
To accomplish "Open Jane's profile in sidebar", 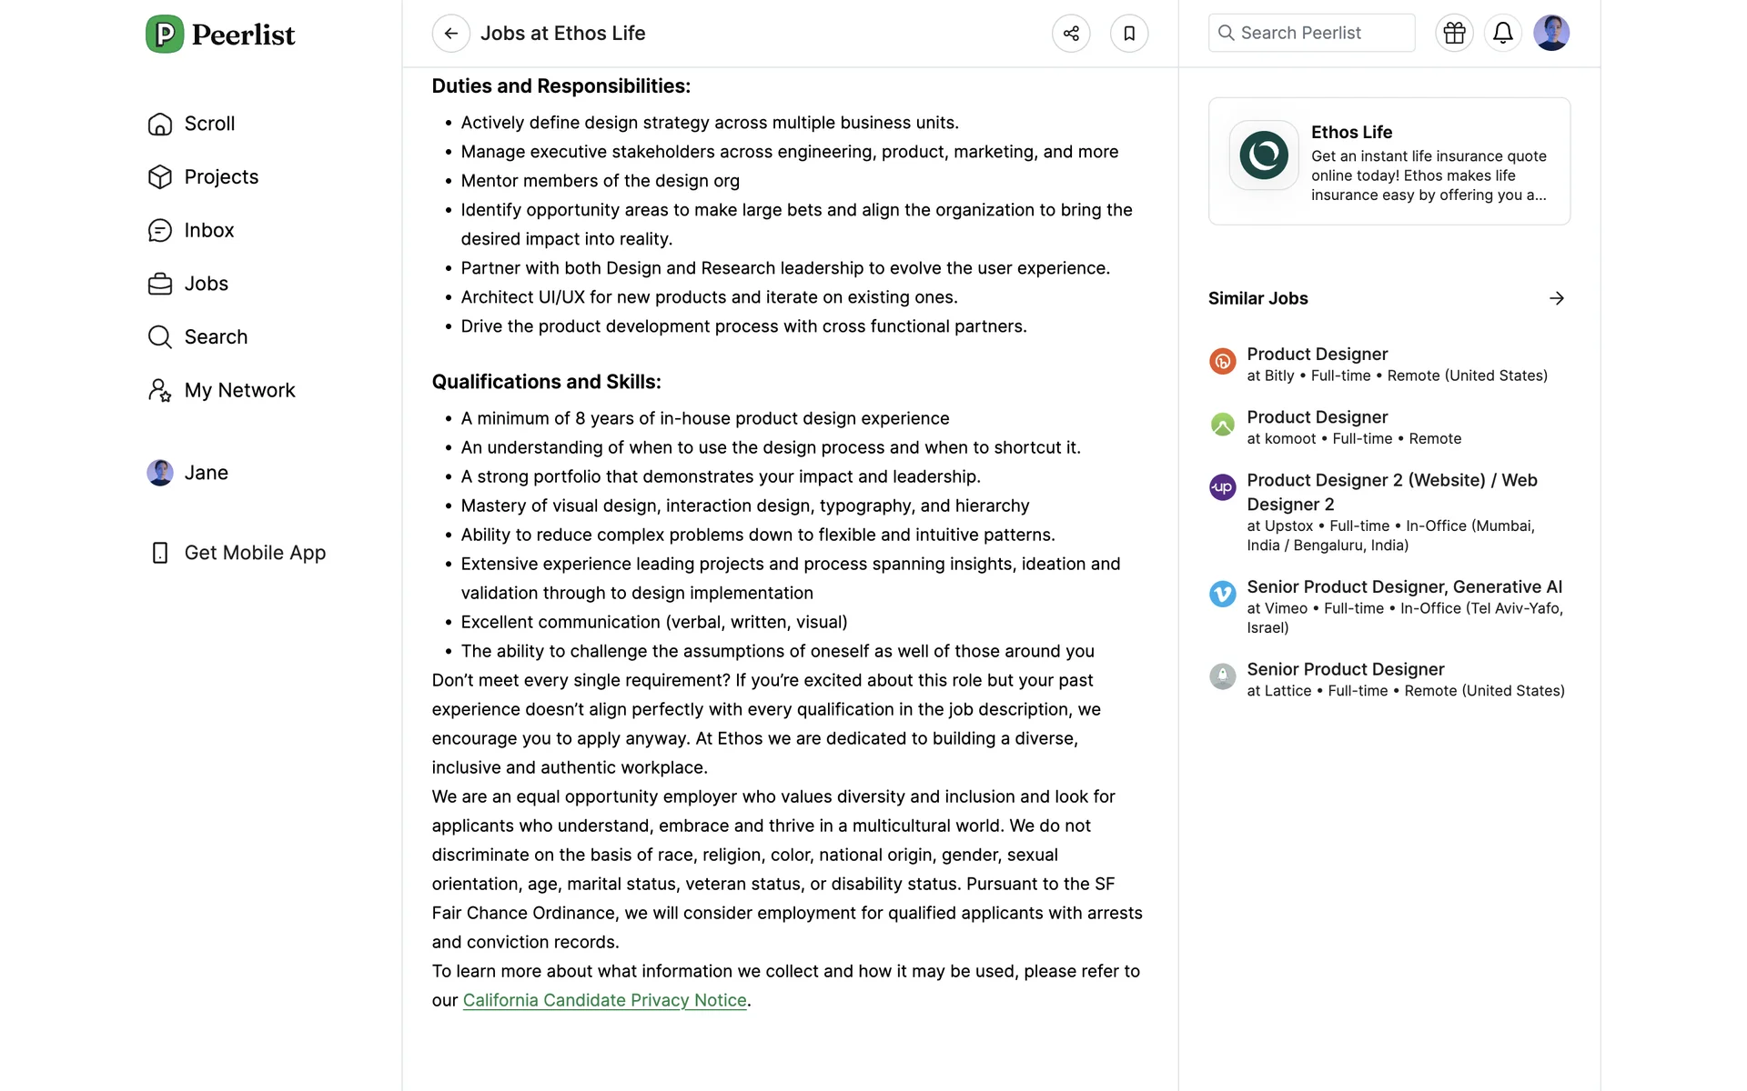I will (x=206, y=473).
